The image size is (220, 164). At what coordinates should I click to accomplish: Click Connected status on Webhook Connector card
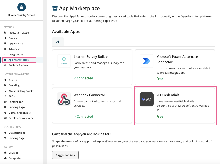[83, 116]
